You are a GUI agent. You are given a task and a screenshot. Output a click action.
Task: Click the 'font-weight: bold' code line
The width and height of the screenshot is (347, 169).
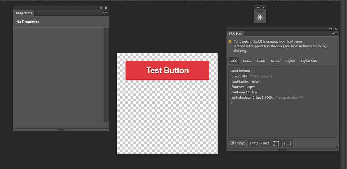246,92
